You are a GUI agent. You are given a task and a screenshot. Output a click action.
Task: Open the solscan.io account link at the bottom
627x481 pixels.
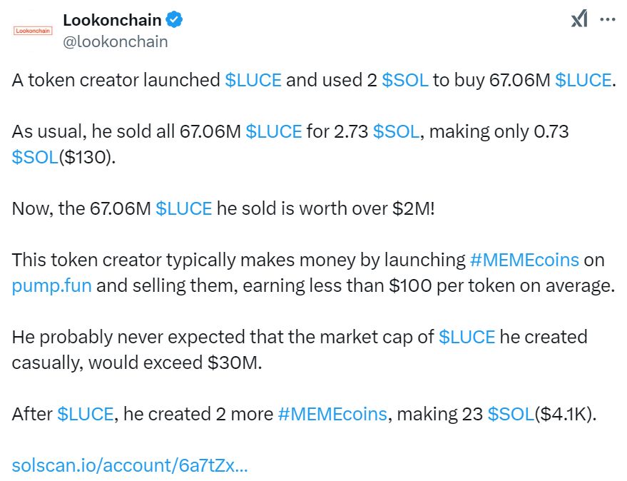[131, 465]
